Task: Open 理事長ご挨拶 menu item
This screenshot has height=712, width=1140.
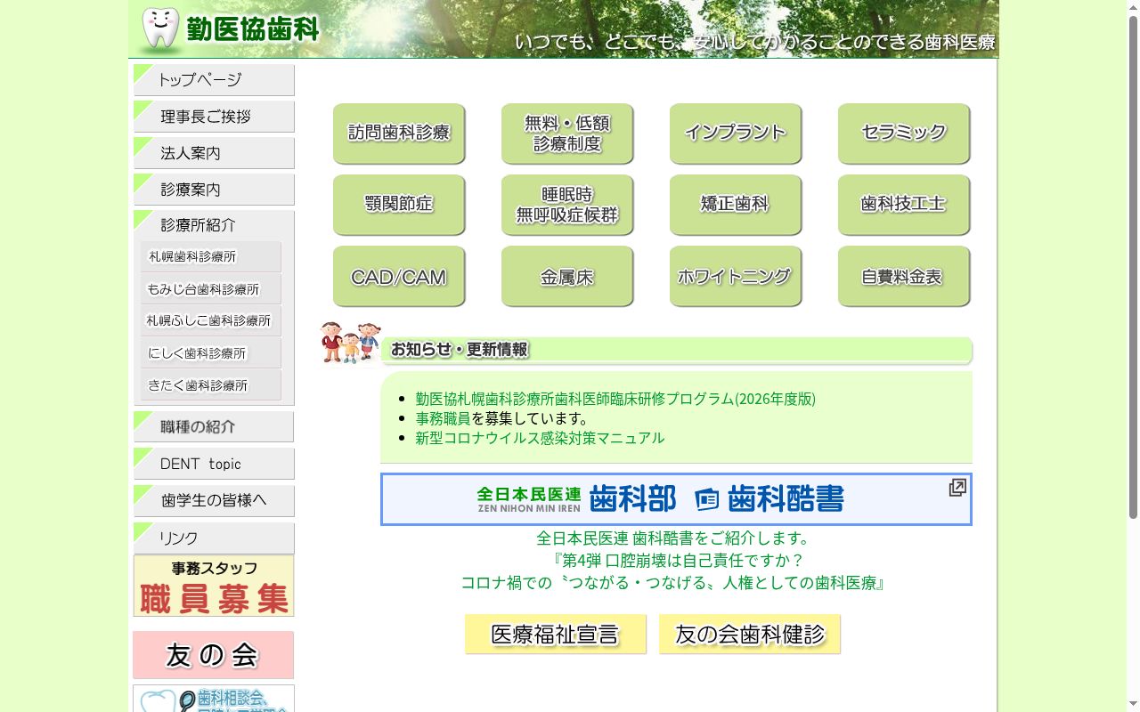Action: [214, 117]
